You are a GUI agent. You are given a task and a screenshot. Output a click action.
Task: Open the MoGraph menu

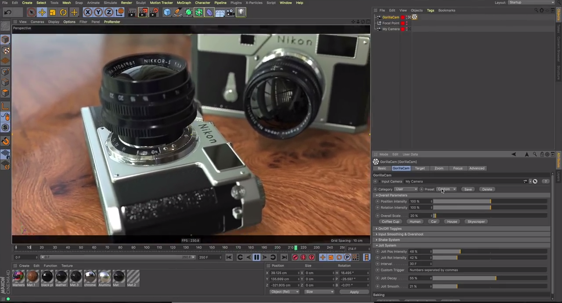point(184,3)
